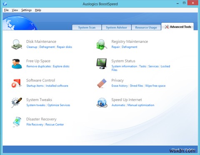Image resolution: width=200 pixels, height=155 pixels.
Task: Switch to the System Scan tab
Action: pyautogui.click(x=87, y=27)
